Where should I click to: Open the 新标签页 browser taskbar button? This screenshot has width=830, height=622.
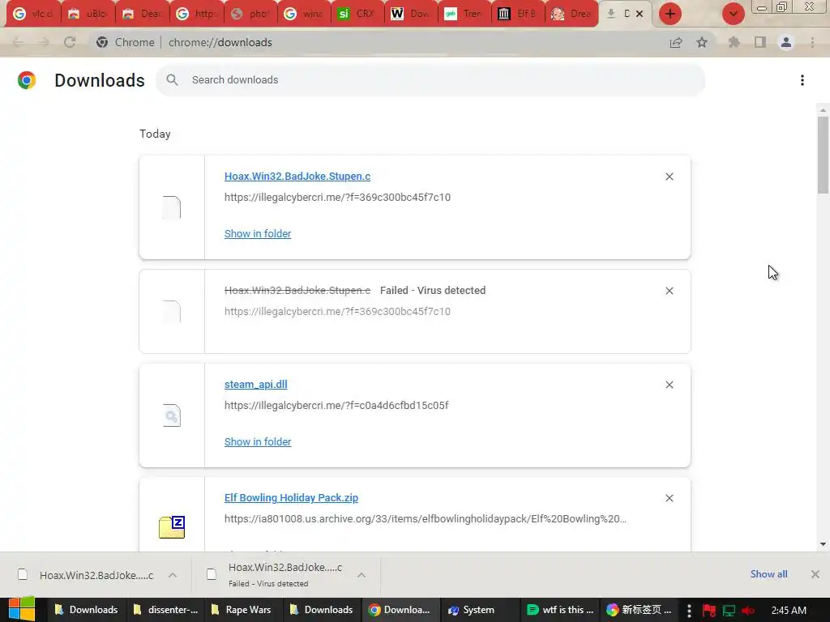point(639,610)
